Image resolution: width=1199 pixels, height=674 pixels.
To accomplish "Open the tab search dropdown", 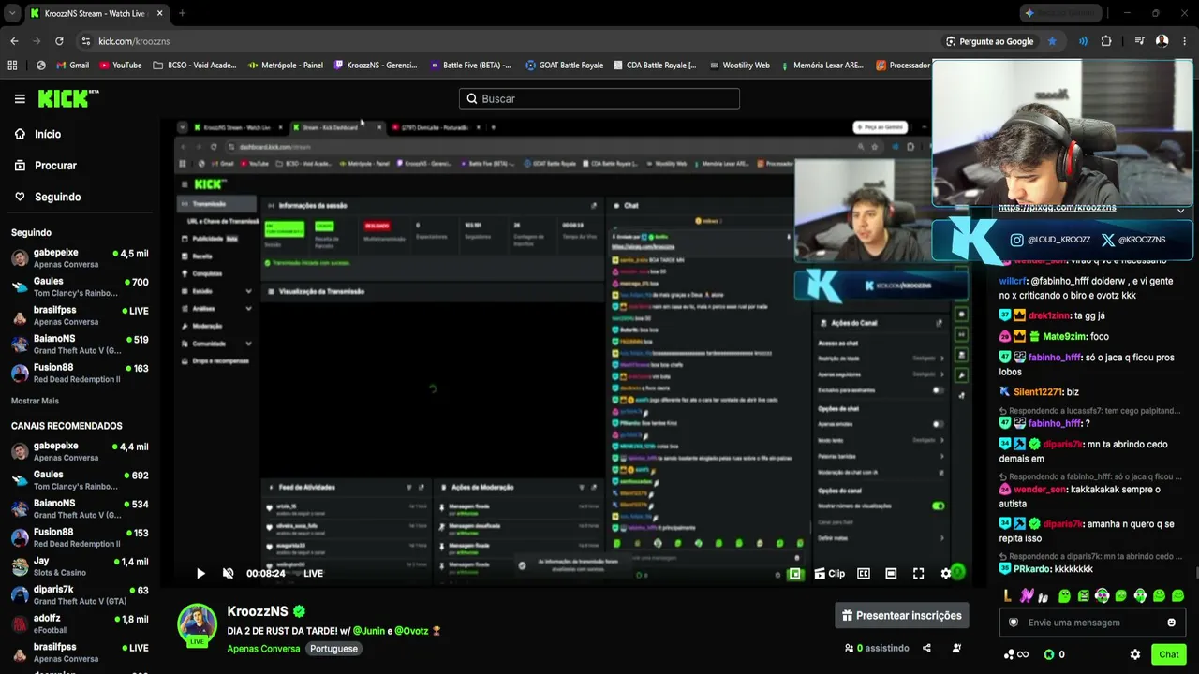I will pyautogui.click(x=12, y=13).
